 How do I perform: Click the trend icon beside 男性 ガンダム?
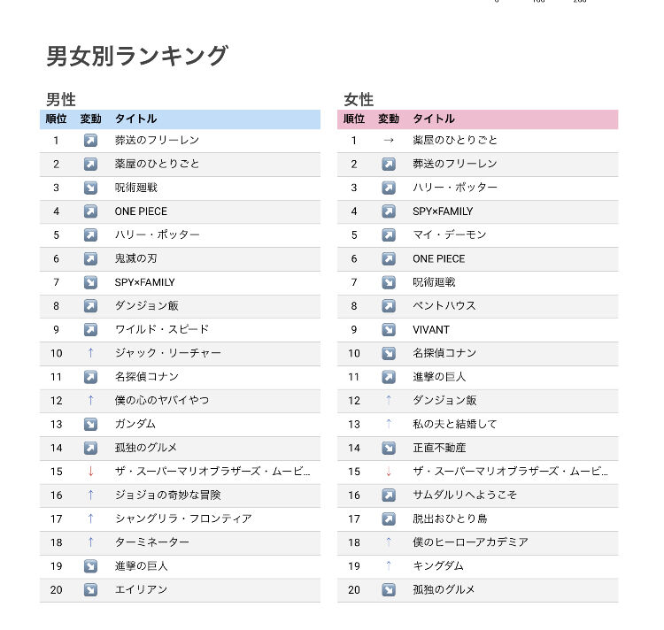click(90, 425)
